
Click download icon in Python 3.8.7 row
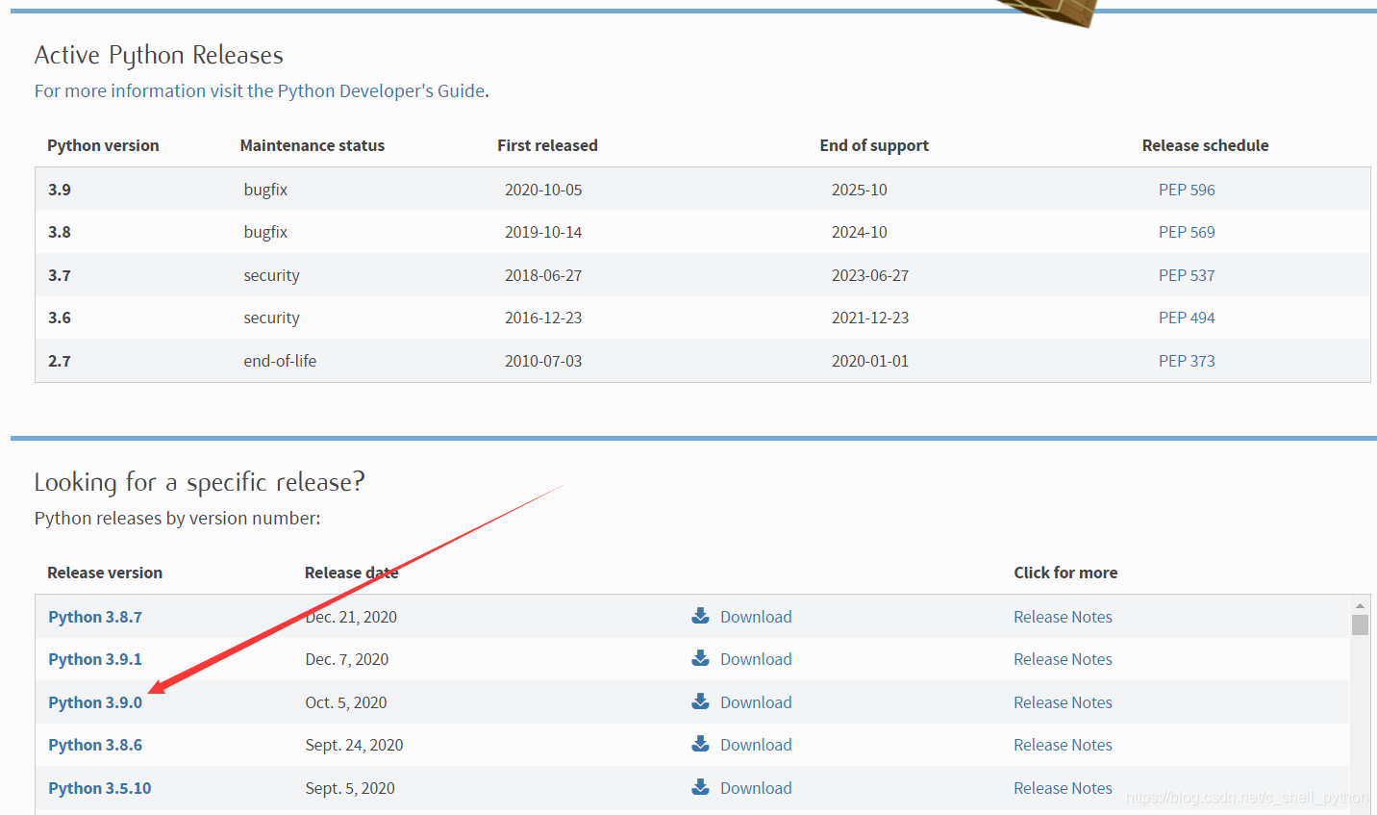click(x=700, y=616)
